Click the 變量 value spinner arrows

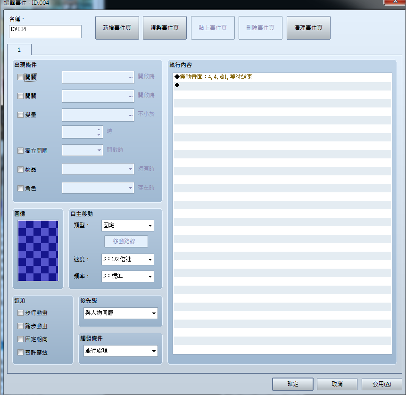[99, 132]
